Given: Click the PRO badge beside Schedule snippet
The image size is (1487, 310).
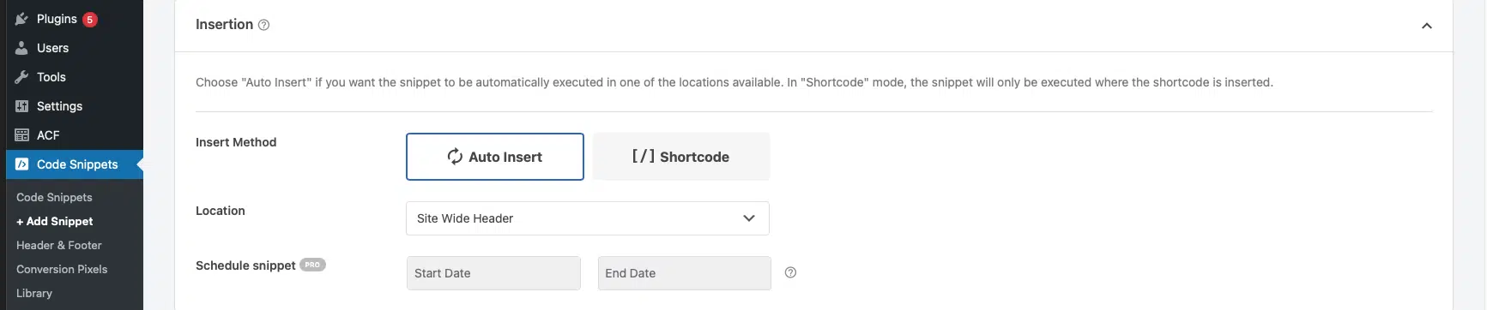Looking at the screenshot, I should (312, 265).
